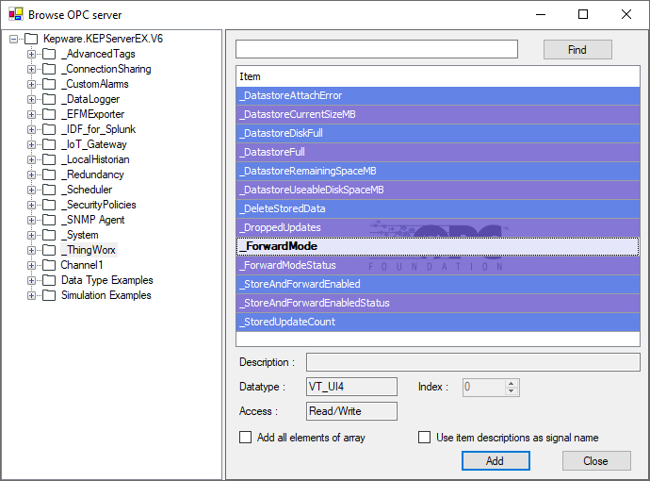Click the Browse OPC server app icon
Image resolution: width=650 pixels, height=481 pixels.
click(x=16, y=14)
